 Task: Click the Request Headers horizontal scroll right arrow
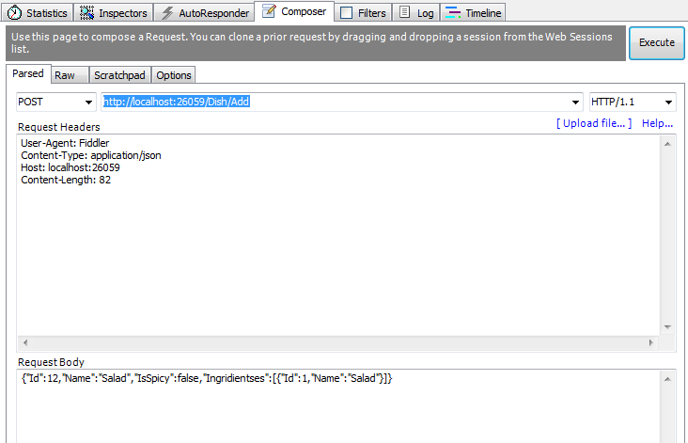650,342
